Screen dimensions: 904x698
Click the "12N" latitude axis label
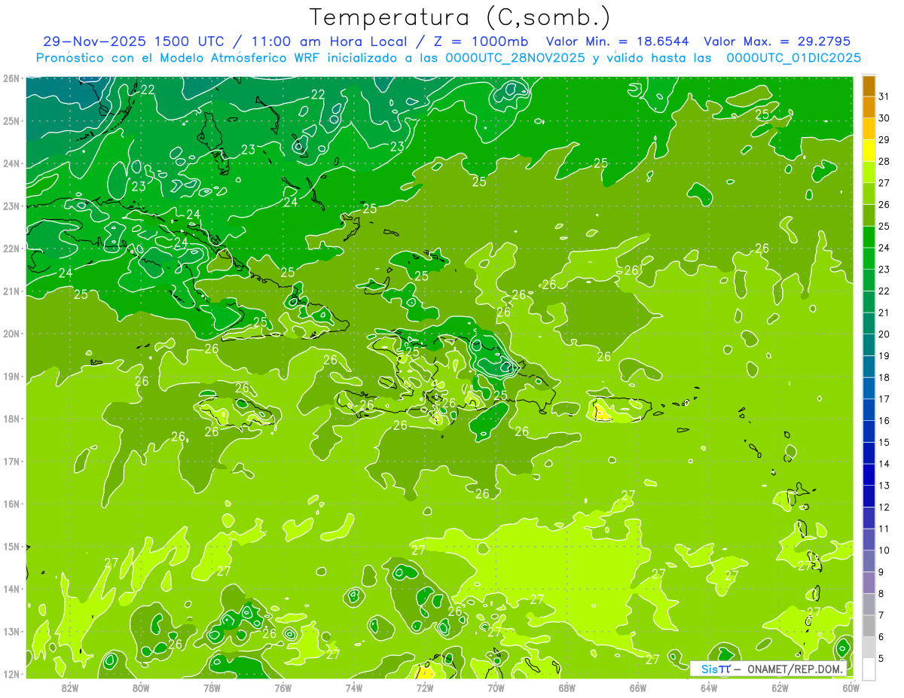11,674
